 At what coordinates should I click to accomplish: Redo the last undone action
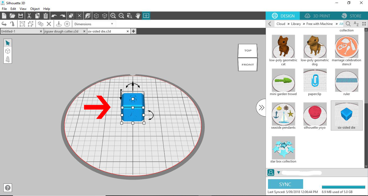[x=63, y=16]
